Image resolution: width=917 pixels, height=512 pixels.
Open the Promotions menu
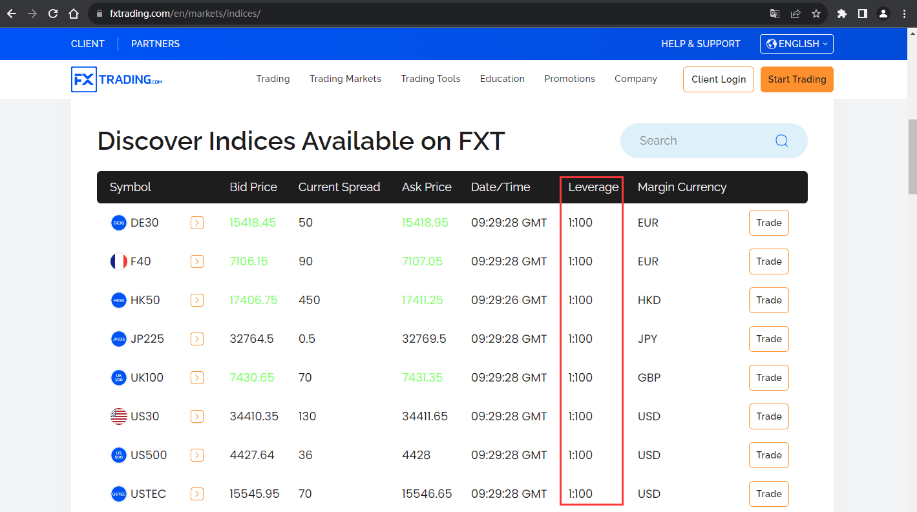pyautogui.click(x=569, y=79)
